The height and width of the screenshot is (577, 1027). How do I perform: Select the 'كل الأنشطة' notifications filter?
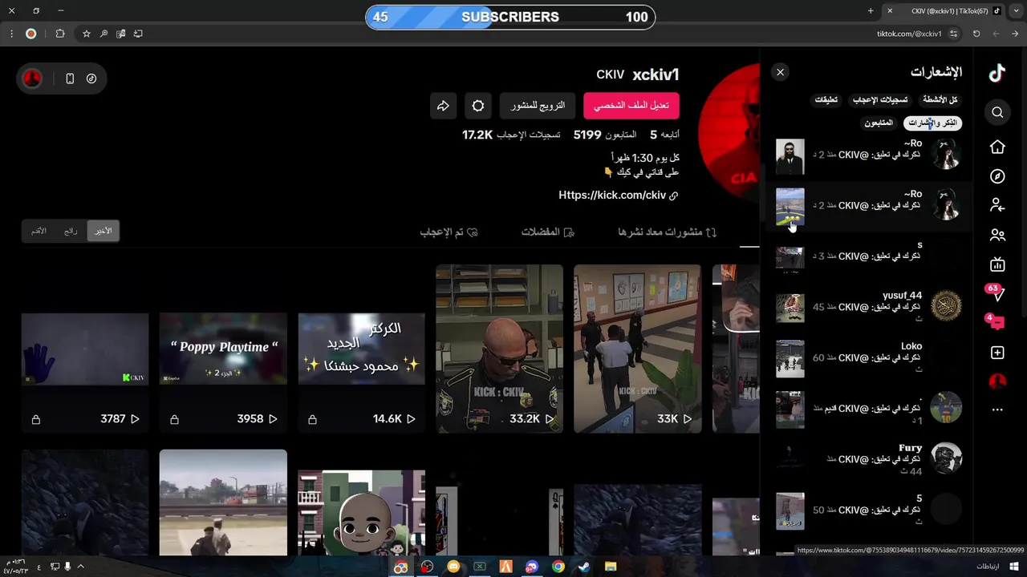tap(940, 100)
